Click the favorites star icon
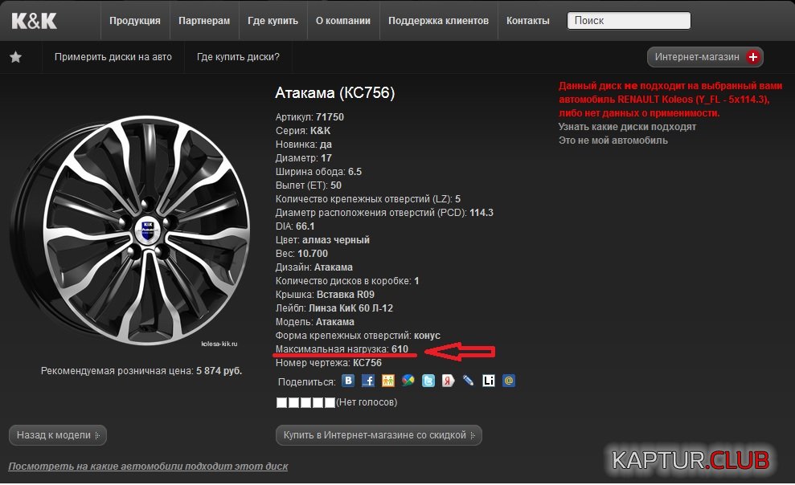 (16, 57)
